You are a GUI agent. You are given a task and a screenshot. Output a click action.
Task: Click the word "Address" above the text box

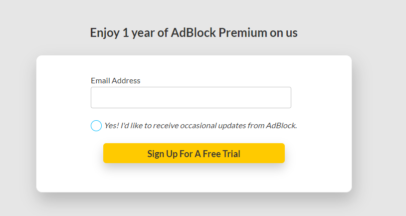pyautogui.click(x=126, y=80)
